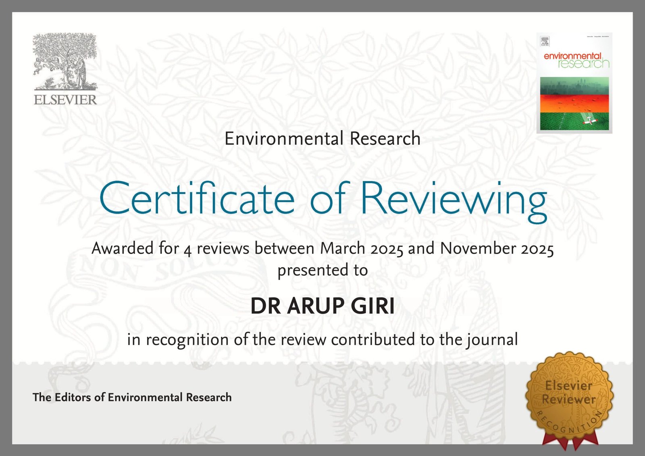
Task: Click 'in recognition of the review contributed to the journal'
Action: pyautogui.click(x=322, y=339)
